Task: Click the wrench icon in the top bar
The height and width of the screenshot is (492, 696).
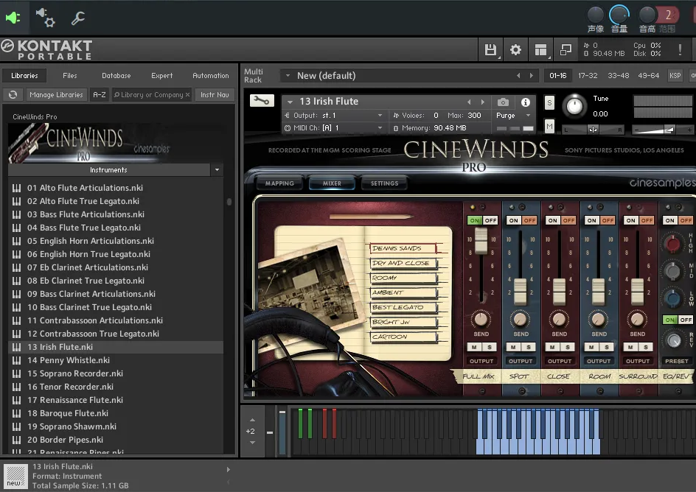Action: [x=78, y=18]
